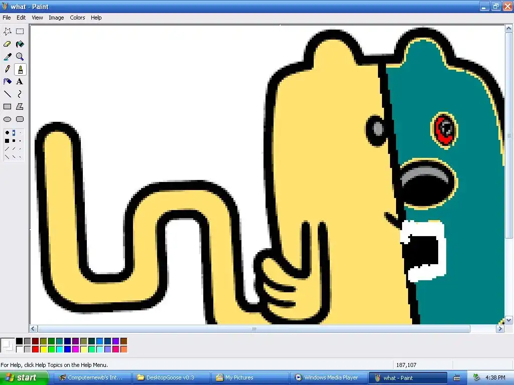Choose the medium forward slash brush shape
514x385 pixels.
(14, 148)
